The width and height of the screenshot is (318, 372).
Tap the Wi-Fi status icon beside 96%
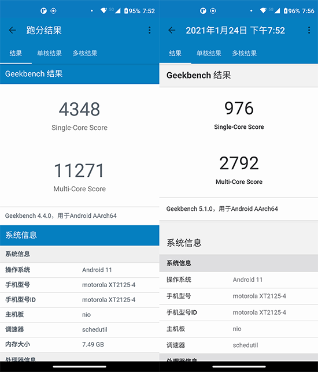point(264,10)
